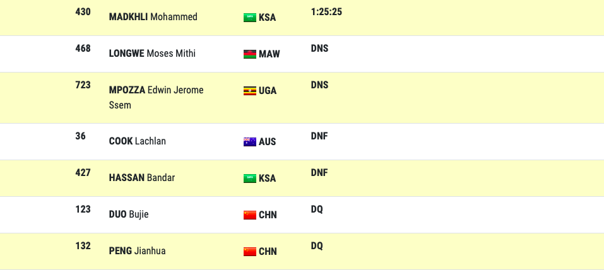This screenshot has width=604, height=270.
Task: Open COOK Lachlan athlete entry
Action: click(137, 141)
